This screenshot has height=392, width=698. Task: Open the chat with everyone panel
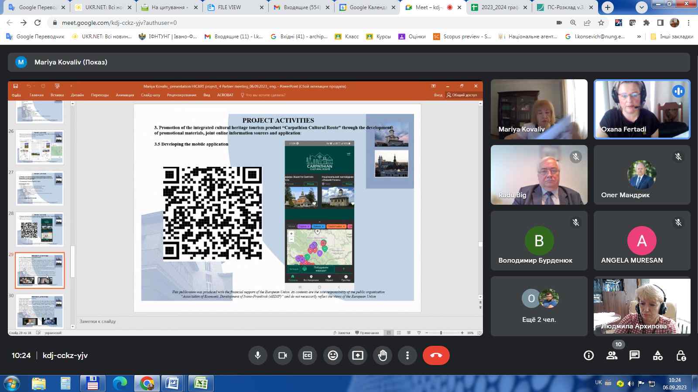tap(634, 355)
